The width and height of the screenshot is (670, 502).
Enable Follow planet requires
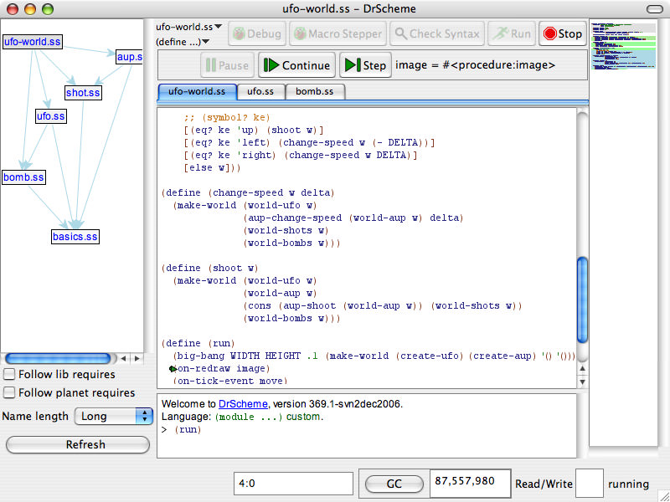9,392
